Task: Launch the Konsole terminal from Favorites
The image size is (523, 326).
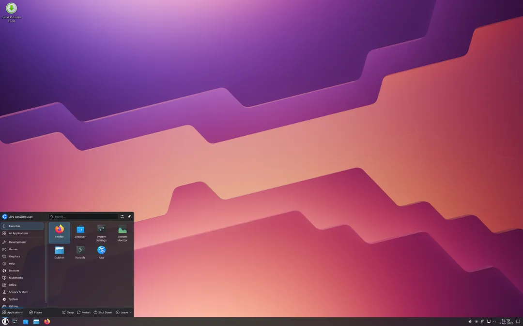Action: click(x=80, y=253)
